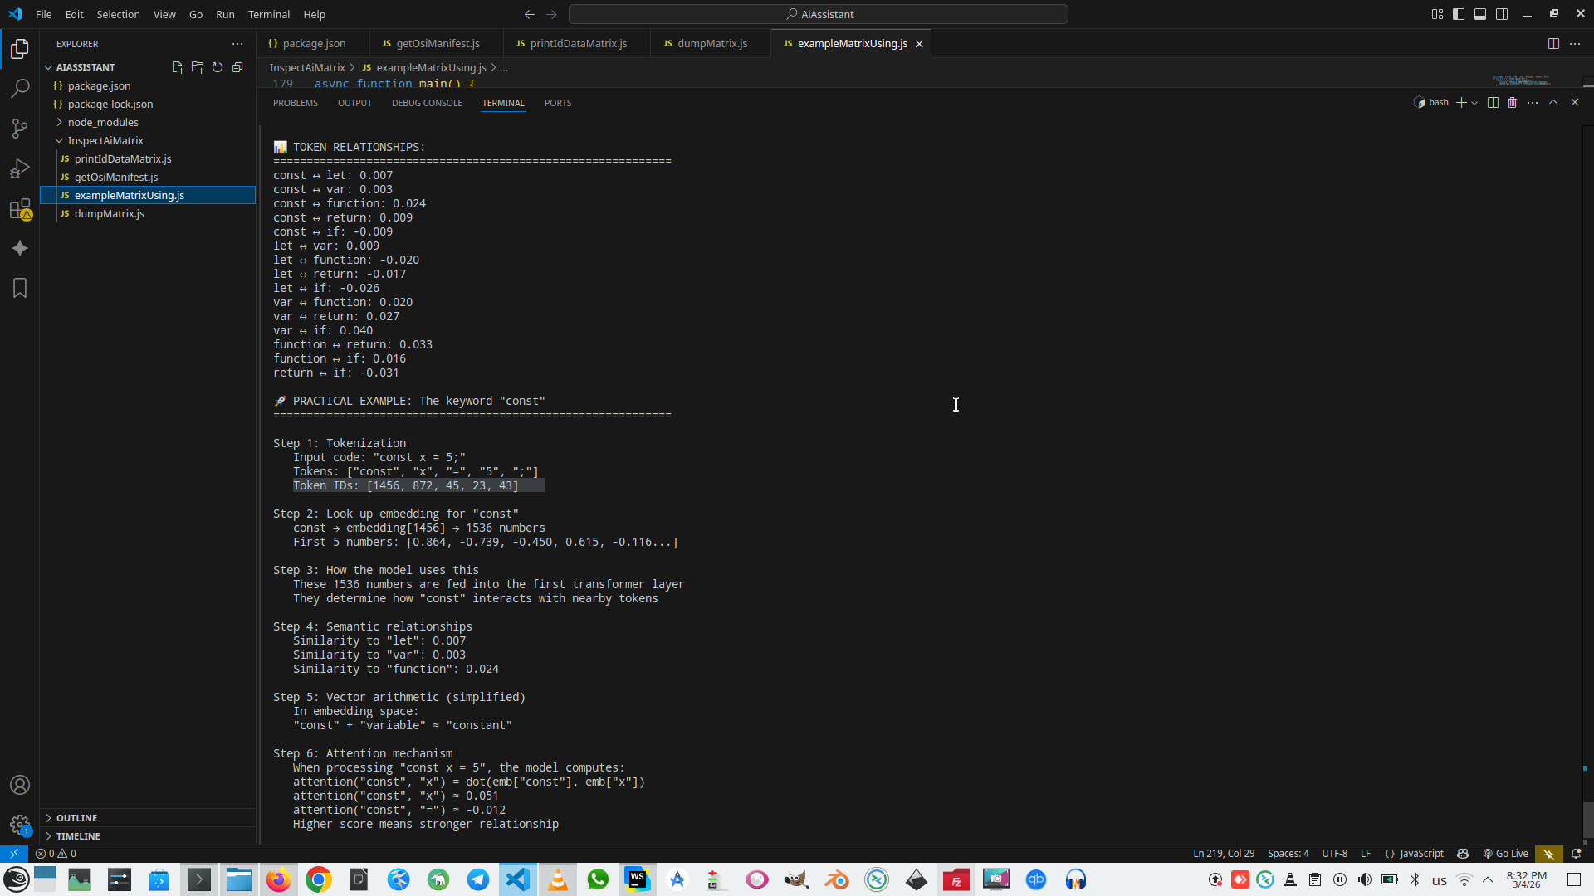Toggle primary sidebar visibility in title bar
1594x896 pixels.
1459,14
